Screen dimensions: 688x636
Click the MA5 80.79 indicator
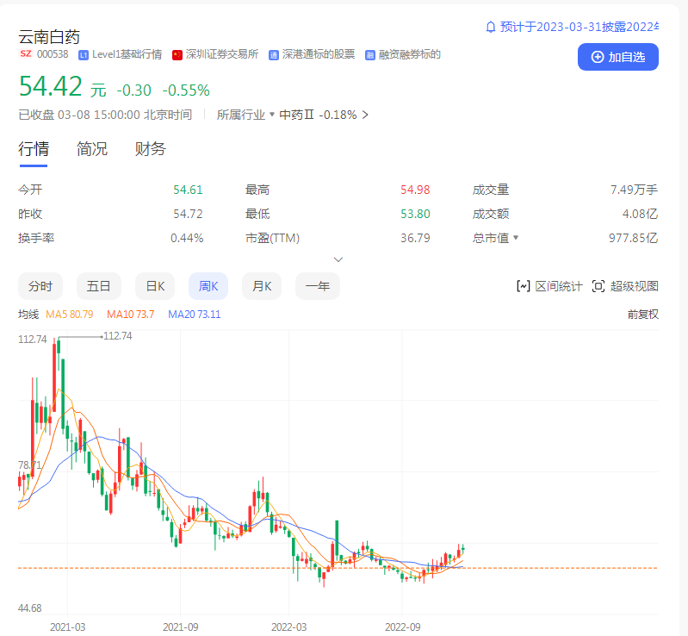70,315
